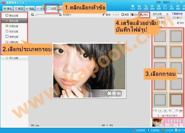Screen dimensions: 185x133
Task: Expand the 轻松边框 category dropdown arrow
Action: coord(167,14)
